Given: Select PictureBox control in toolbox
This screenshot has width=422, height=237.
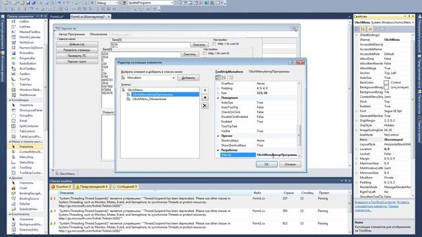Looking at the screenshot, I should [26, 53].
